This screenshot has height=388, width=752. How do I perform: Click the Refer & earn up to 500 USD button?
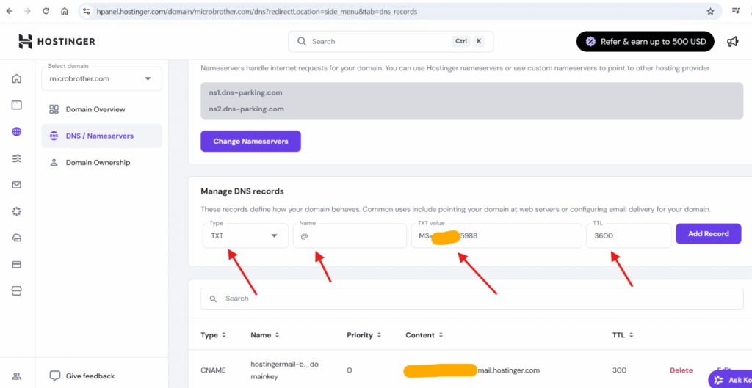coord(646,42)
